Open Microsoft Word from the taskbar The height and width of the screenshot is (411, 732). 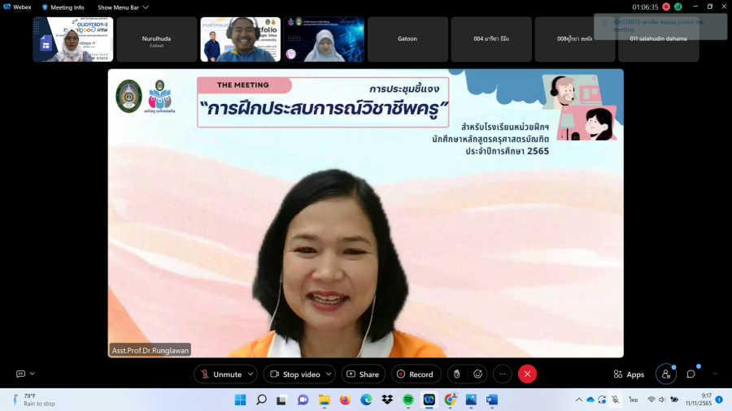pyautogui.click(x=492, y=400)
